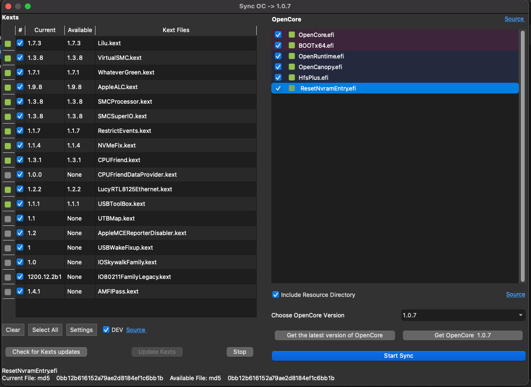Click the gray status square for AMFIPass.kext

click(8, 292)
